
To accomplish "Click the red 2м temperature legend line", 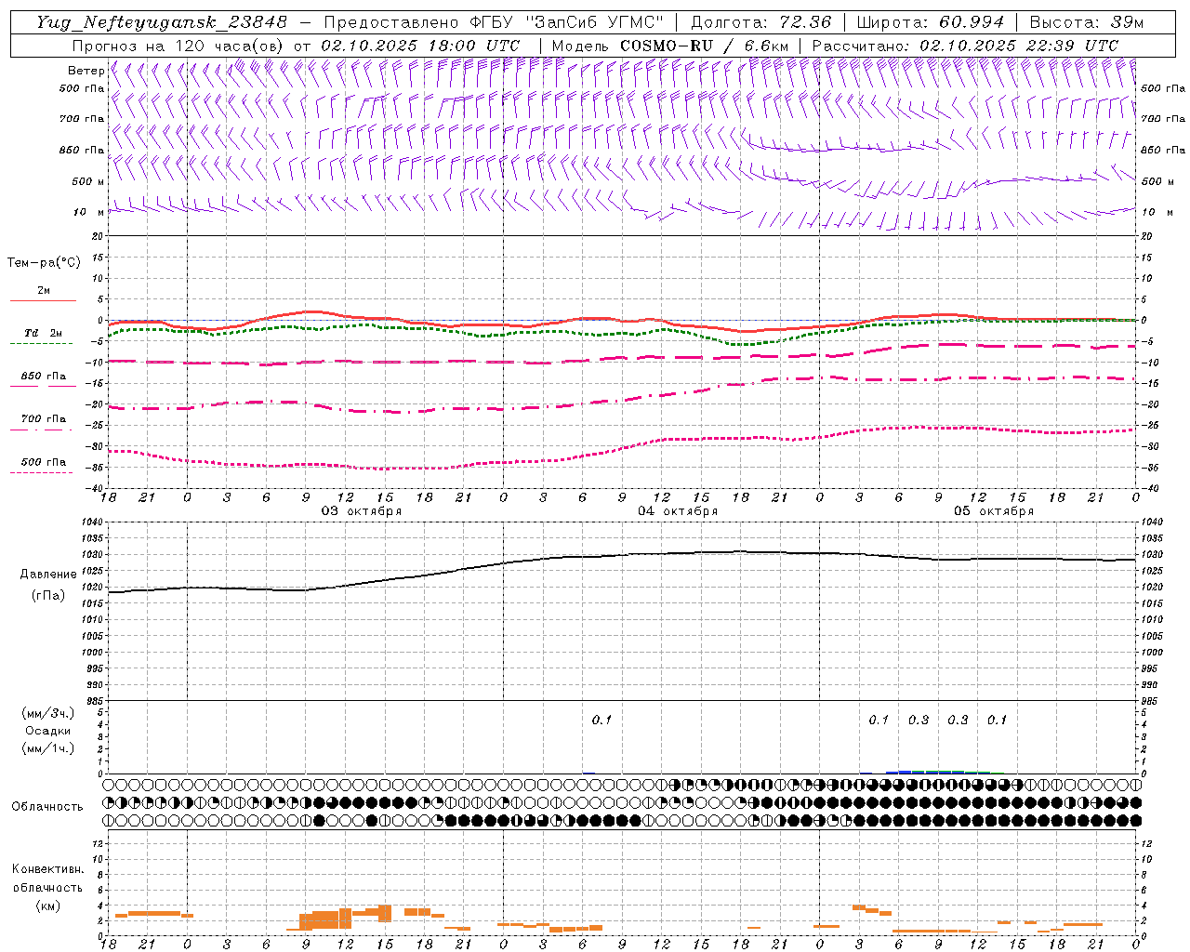I will (43, 300).
